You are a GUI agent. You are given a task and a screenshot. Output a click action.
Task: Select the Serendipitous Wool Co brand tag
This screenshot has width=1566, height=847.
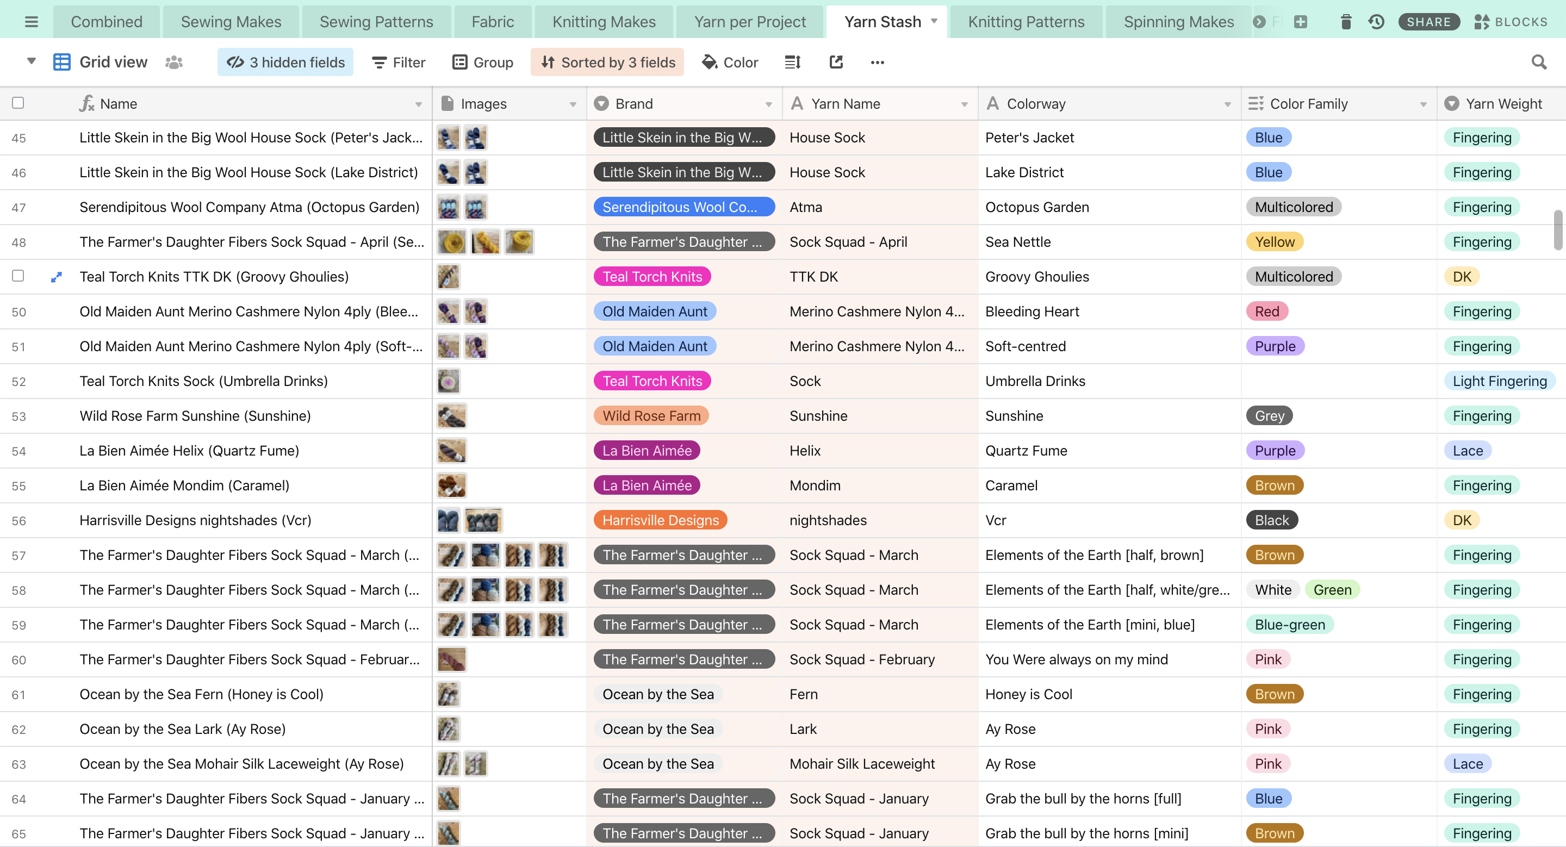coord(684,207)
